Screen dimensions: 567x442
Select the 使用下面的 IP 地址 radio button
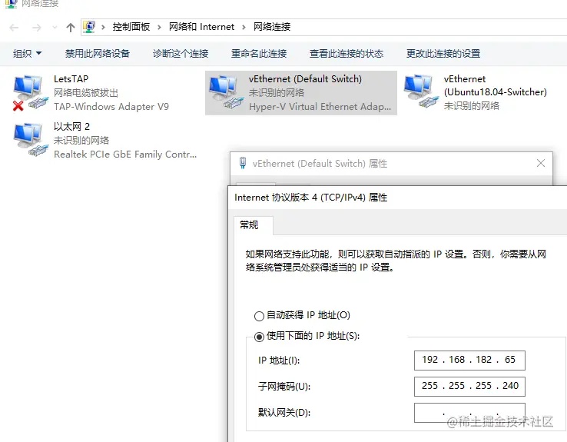click(x=259, y=337)
